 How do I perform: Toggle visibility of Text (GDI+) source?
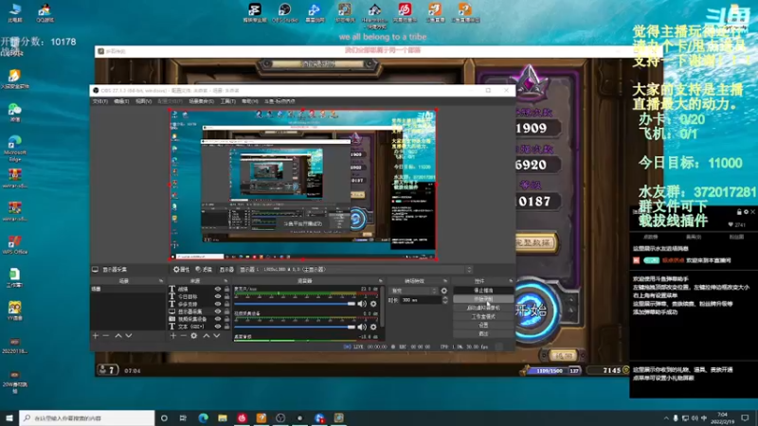[x=218, y=327]
